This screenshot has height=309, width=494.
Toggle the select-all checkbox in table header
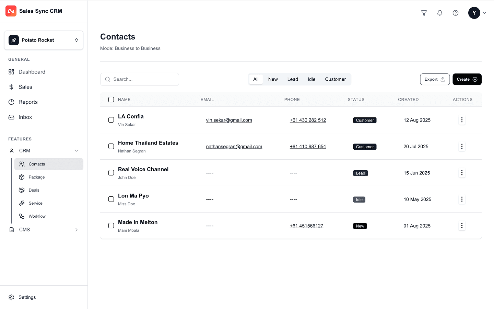(x=111, y=100)
